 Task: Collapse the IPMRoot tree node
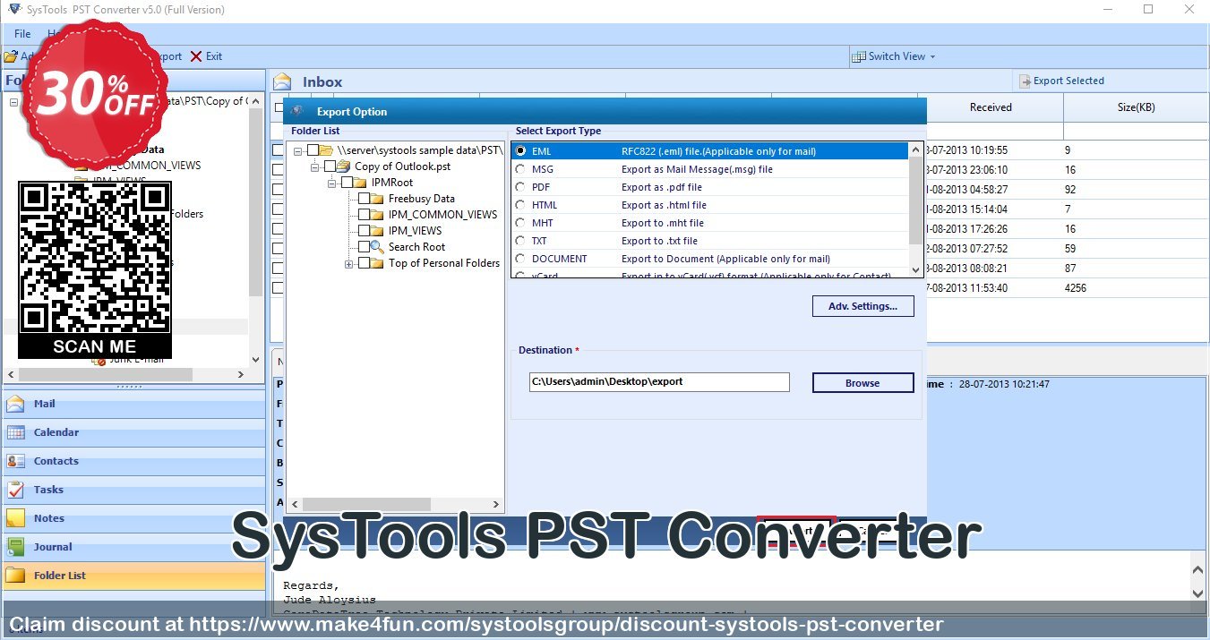click(x=332, y=183)
